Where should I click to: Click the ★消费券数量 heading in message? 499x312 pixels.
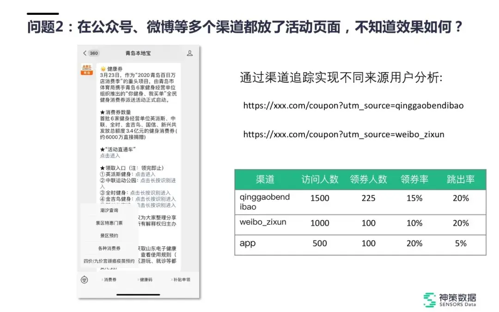click(115, 112)
